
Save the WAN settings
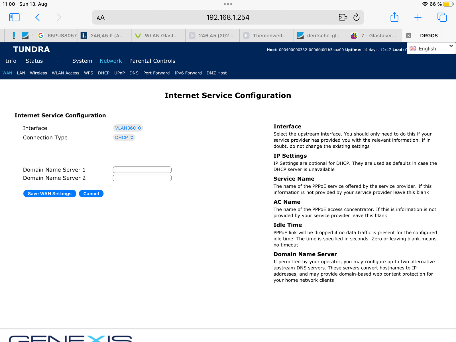coord(50,194)
